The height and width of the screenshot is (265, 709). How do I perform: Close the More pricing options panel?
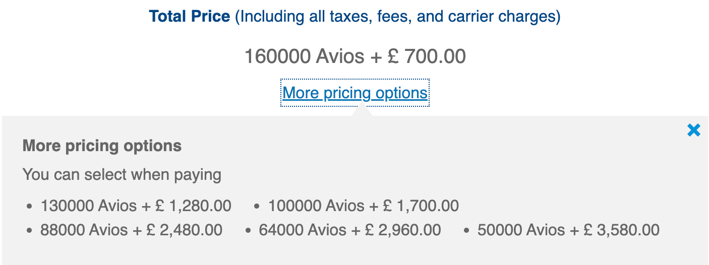(694, 130)
